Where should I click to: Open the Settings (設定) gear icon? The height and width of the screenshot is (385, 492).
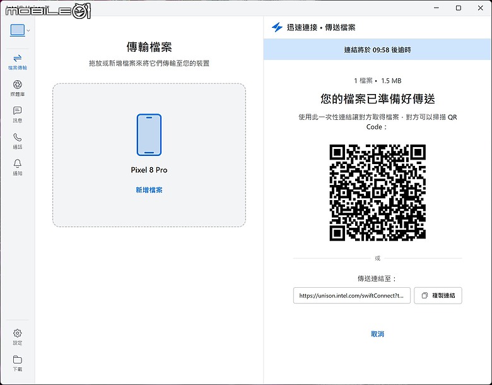tap(17, 333)
